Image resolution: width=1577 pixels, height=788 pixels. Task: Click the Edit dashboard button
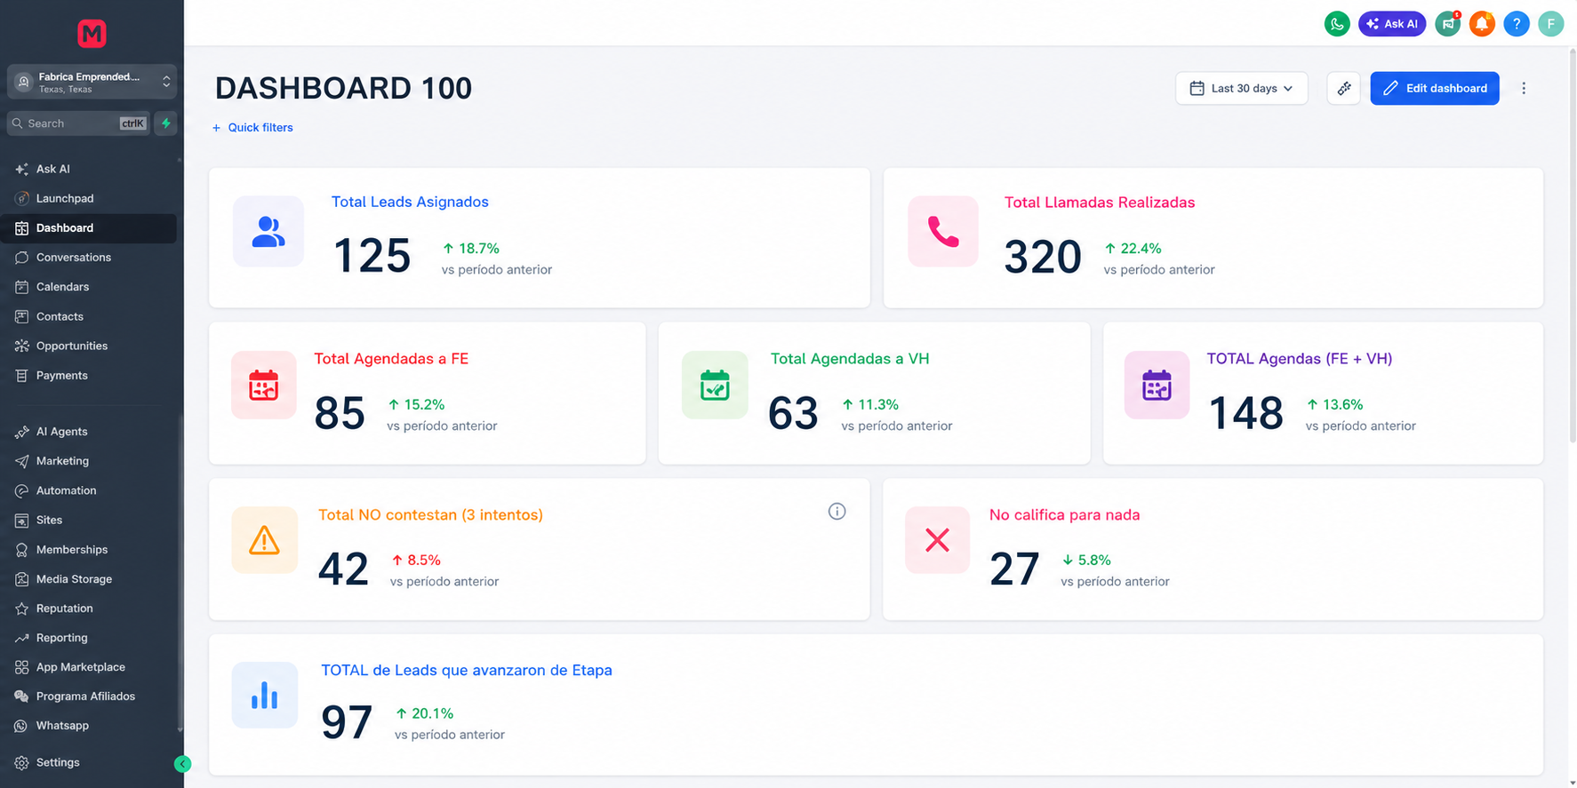tap(1435, 88)
